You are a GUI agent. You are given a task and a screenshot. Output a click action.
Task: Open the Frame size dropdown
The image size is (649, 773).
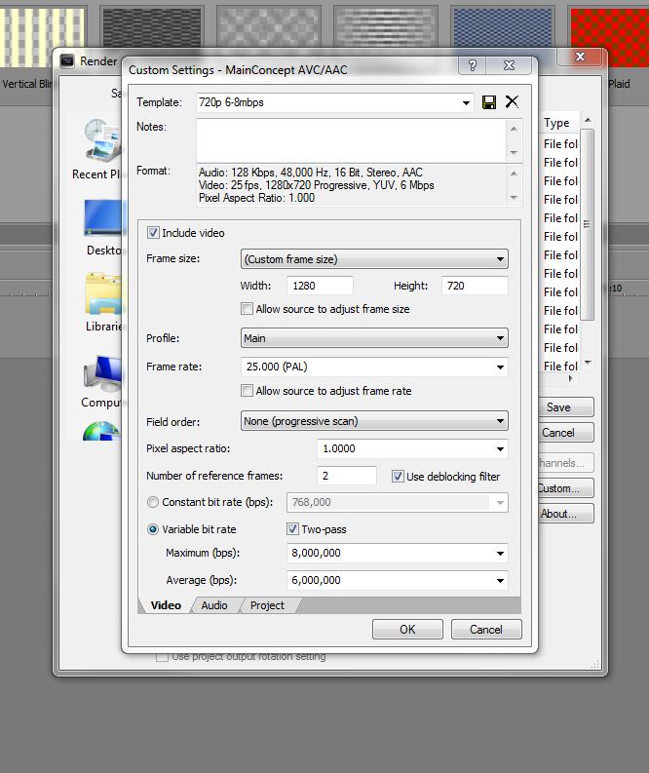pos(374,259)
